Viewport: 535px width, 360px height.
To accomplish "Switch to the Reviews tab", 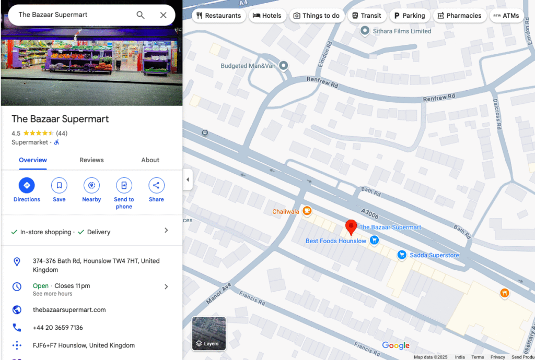I will pos(91,160).
